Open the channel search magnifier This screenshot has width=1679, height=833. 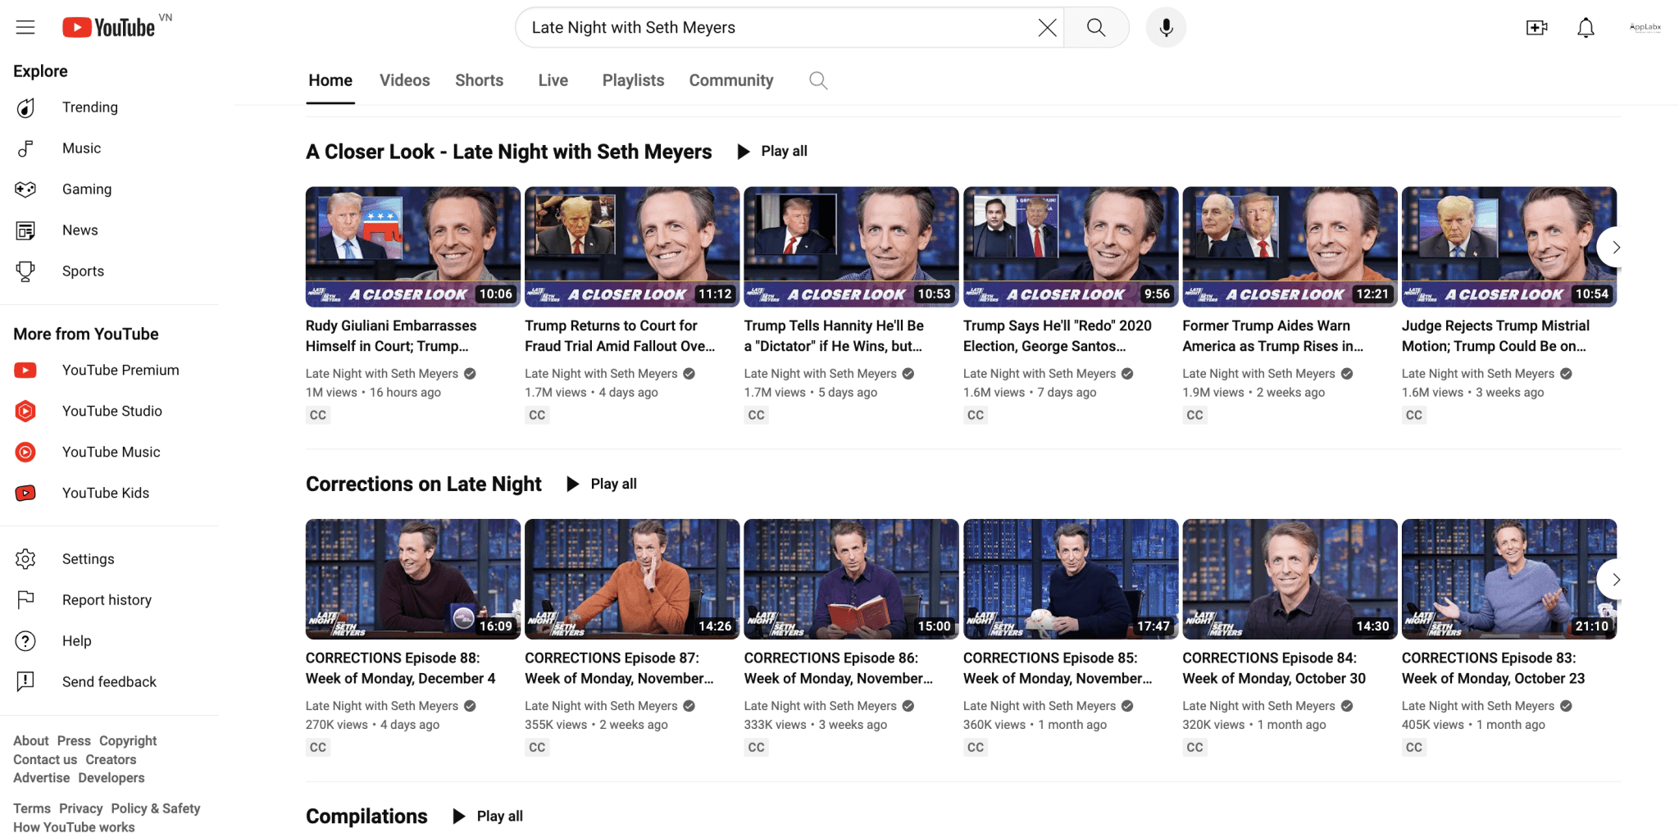(817, 80)
